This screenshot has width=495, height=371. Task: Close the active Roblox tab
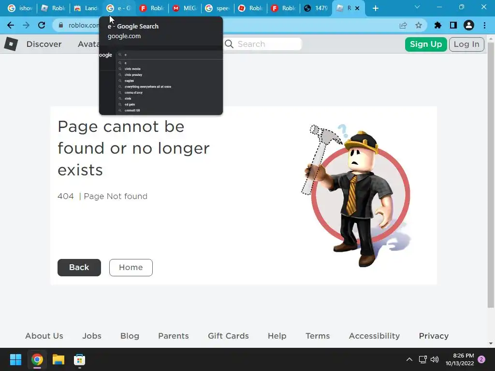pos(357,8)
